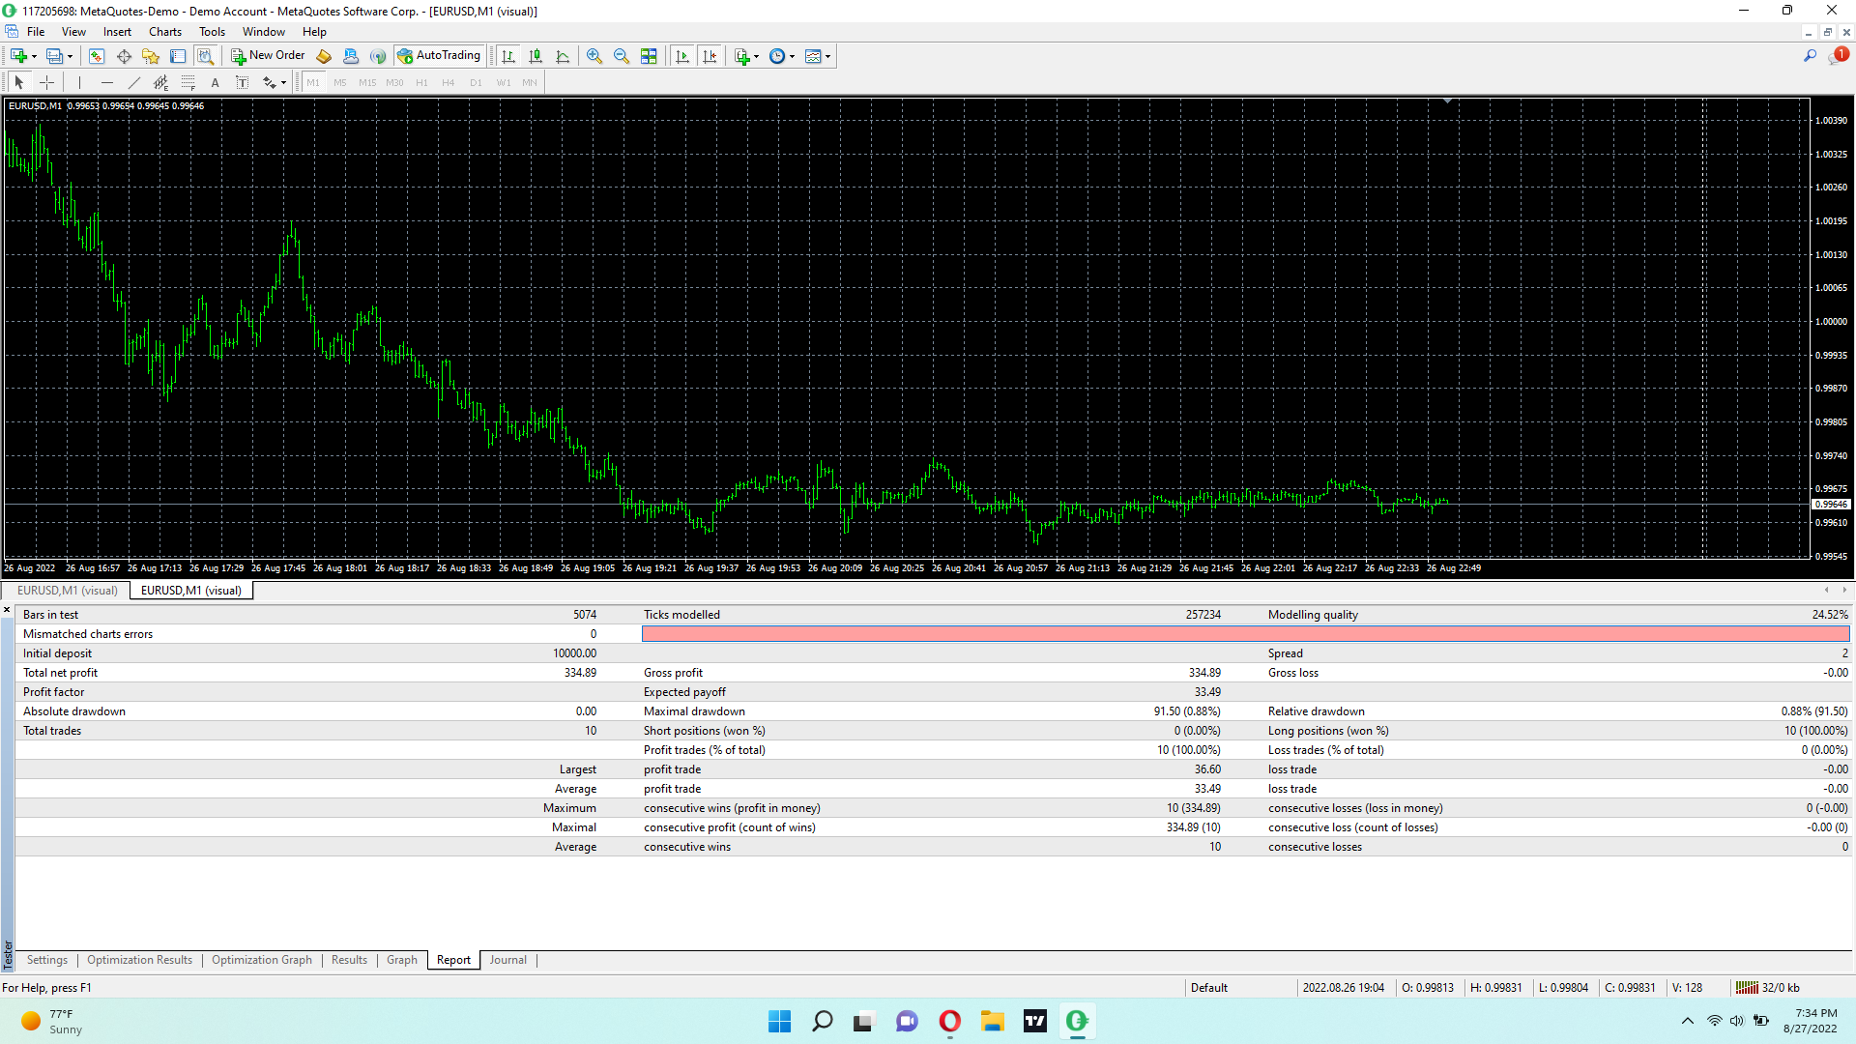Click the New Order button
1856x1044 pixels.
click(x=268, y=56)
